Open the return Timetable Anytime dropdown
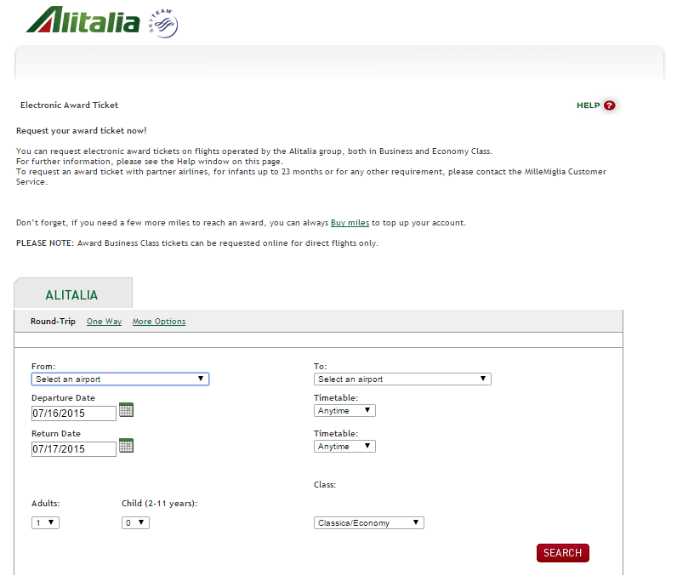The height and width of the screenshot is (576, 677). point(344,447)
